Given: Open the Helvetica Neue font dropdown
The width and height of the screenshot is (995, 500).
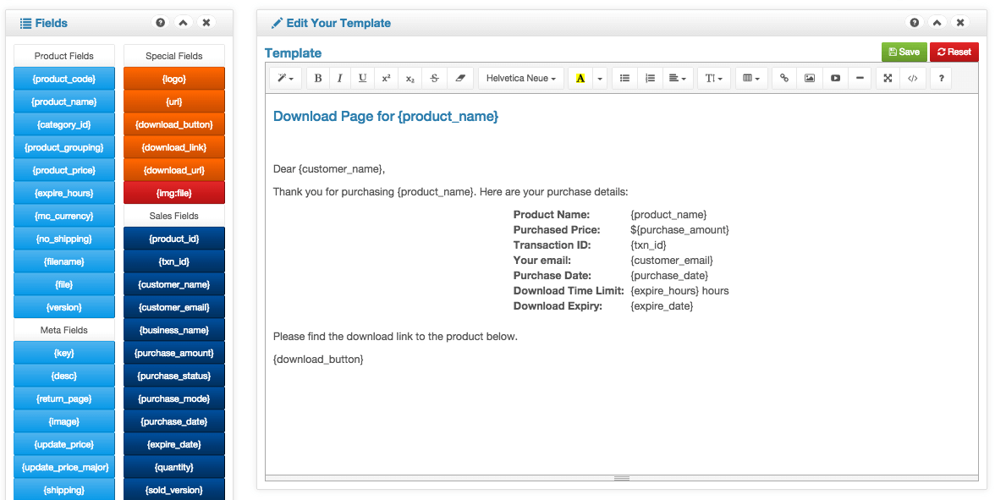Looking at the screenshot, I should pyautogui.click(x=521, y=78).
